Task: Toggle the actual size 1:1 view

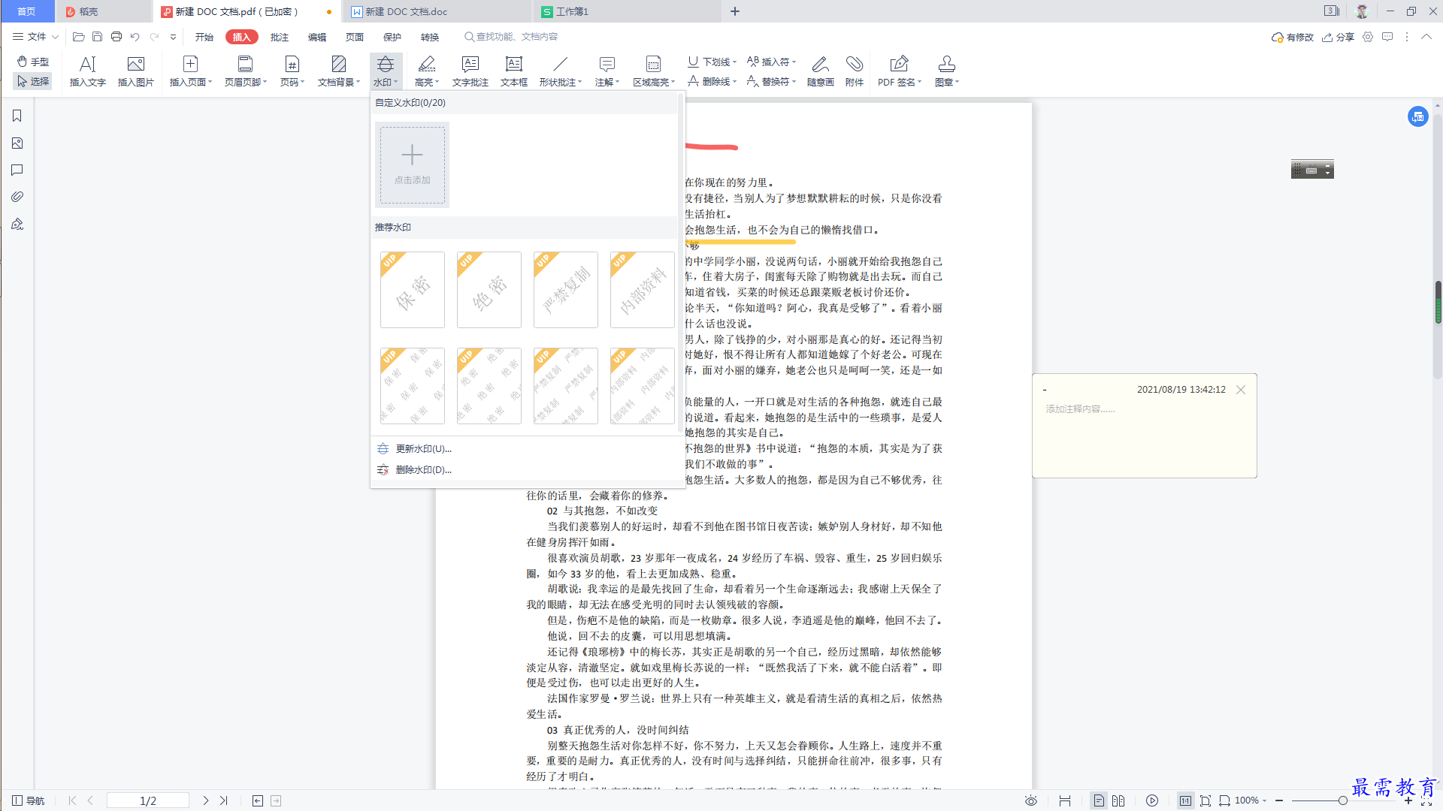Action: pos(1185,800)
